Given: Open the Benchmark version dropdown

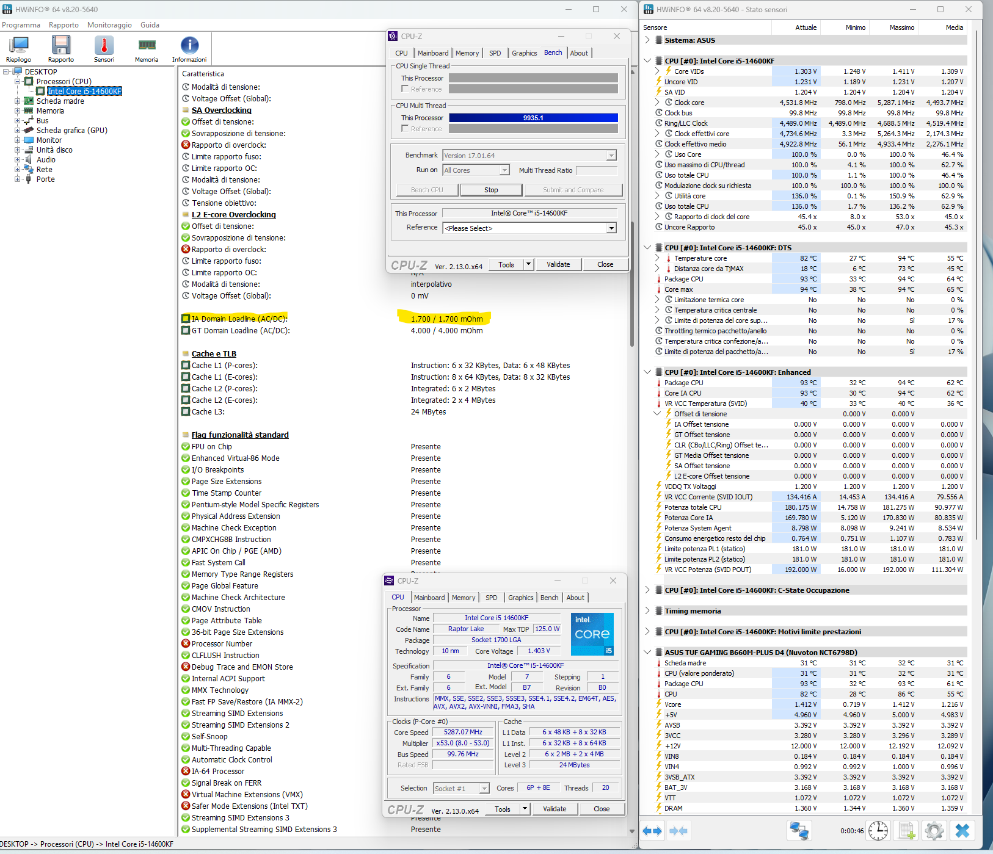Looking at the screenshot, I should [x=611, y=156].
